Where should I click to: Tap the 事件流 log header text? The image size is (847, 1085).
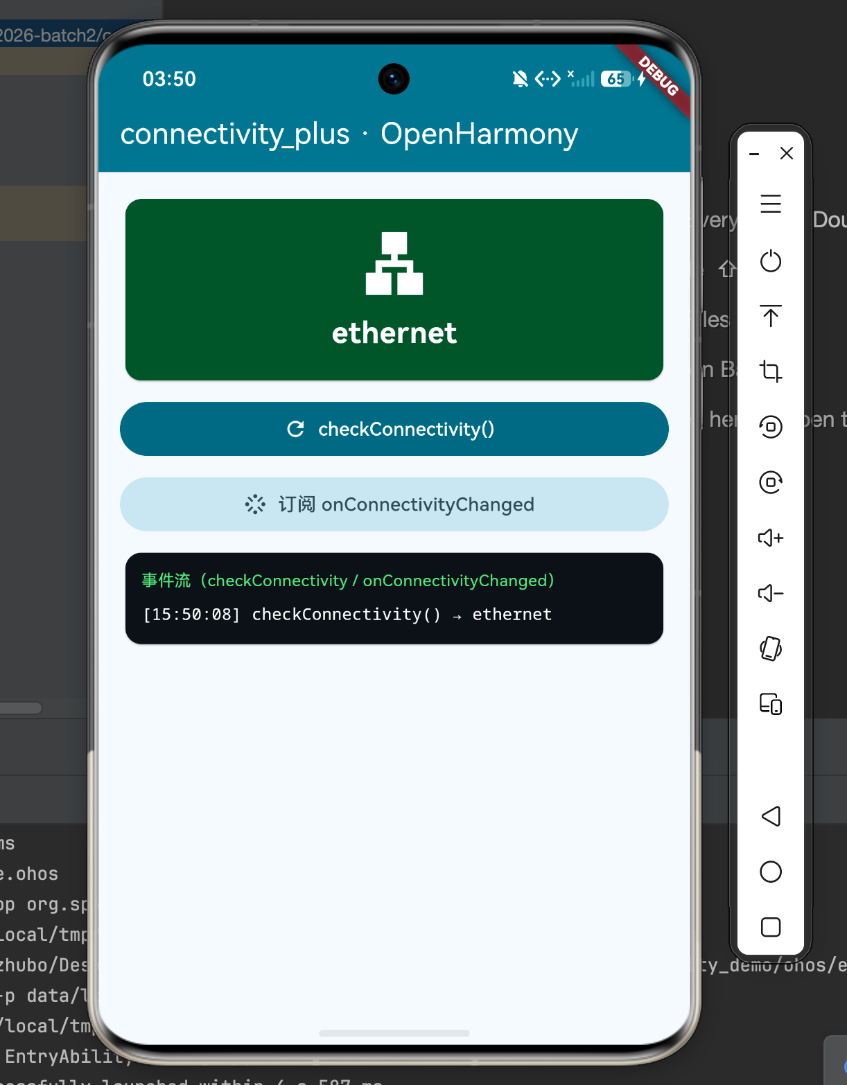point(348,581)
